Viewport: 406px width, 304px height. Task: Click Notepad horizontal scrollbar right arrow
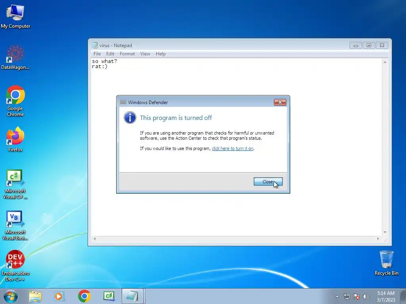(x=378, y=239)
